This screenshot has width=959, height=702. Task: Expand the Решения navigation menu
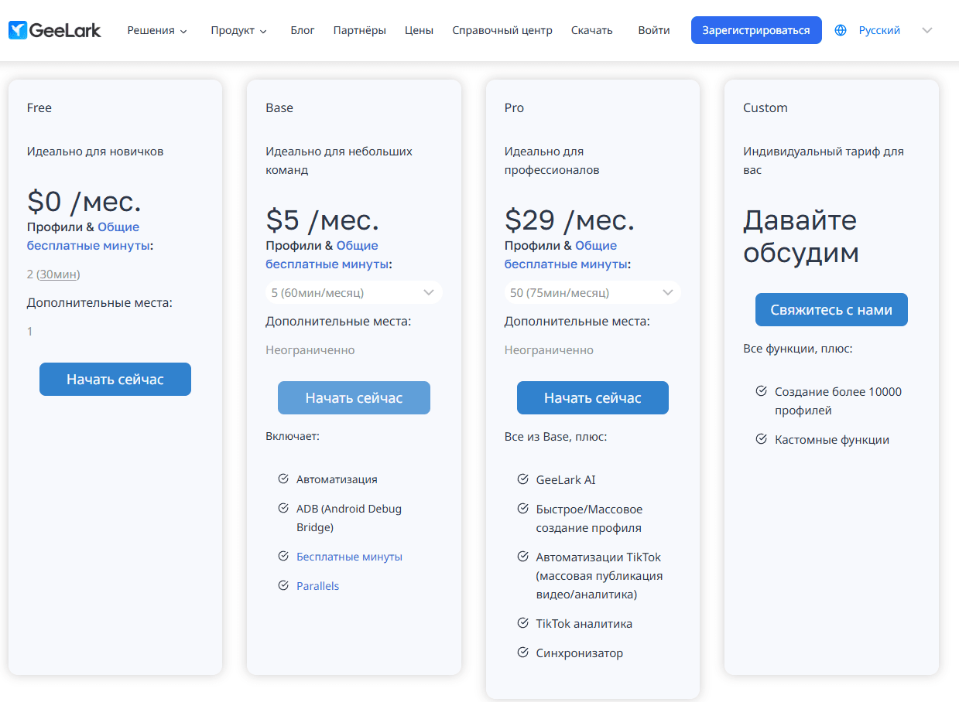157,31
